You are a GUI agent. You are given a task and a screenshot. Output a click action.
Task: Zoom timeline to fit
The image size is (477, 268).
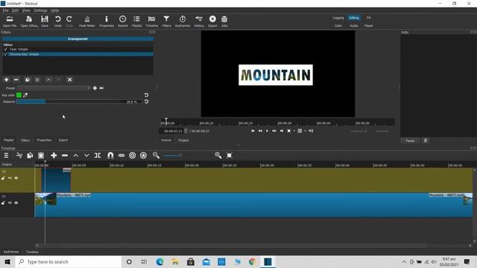pyautogui.click(x=230, y=156)
